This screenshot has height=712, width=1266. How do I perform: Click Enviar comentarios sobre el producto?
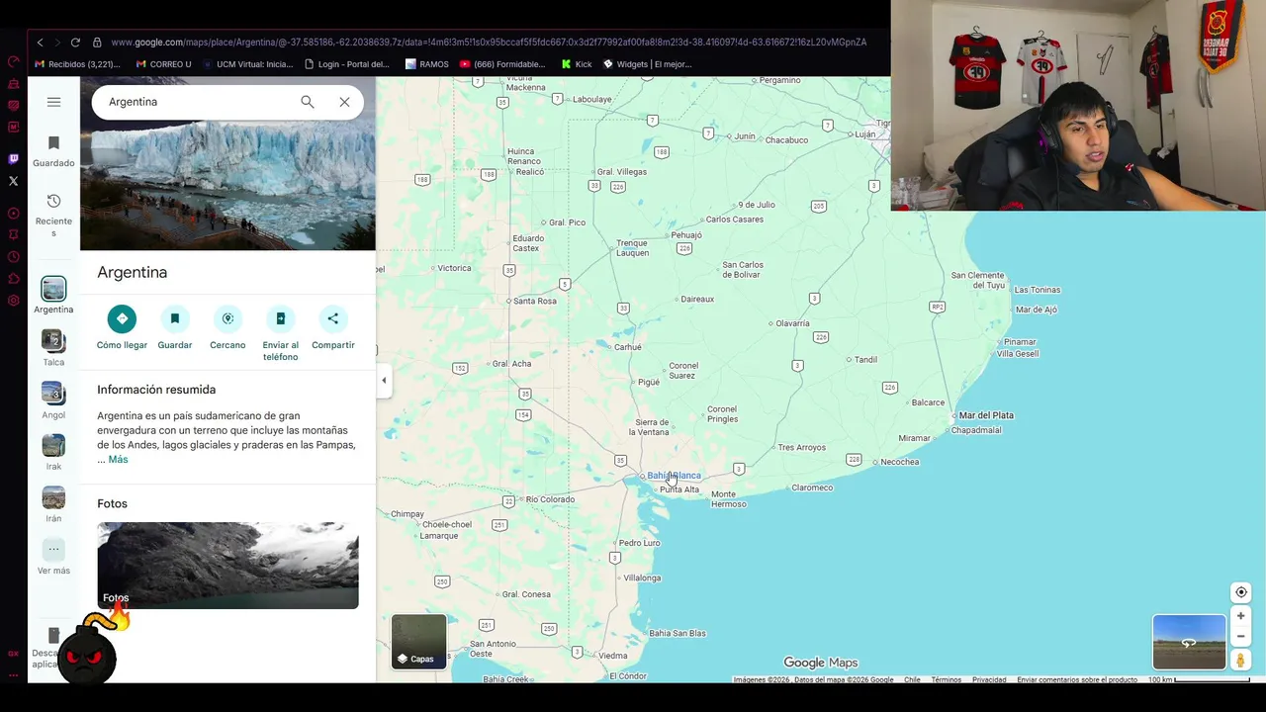click(x=1077, y=679)
